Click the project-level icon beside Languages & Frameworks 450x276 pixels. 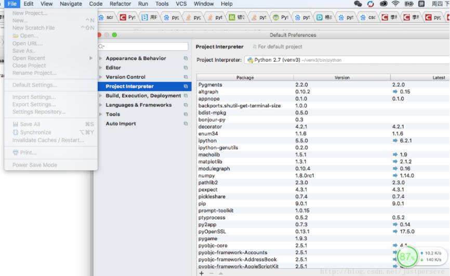point(186,105)
